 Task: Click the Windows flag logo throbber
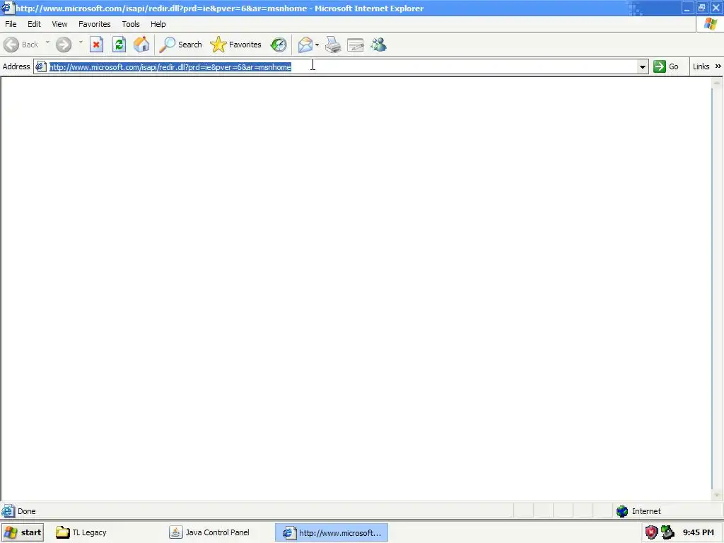pos(710,24)
